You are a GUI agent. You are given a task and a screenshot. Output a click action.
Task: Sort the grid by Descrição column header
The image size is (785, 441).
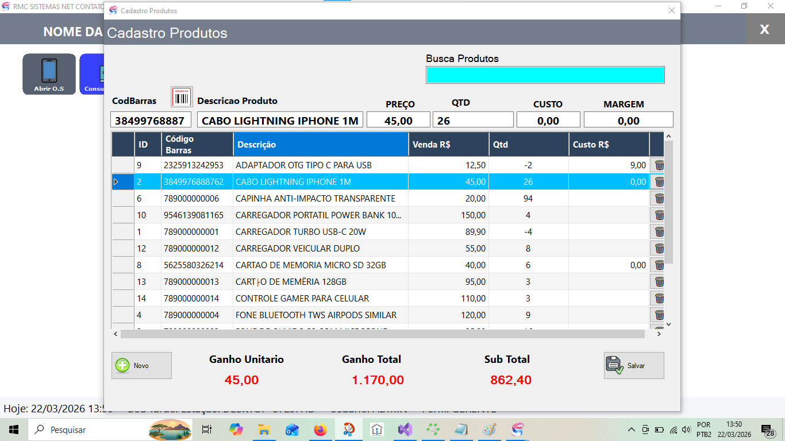[320, 145]
